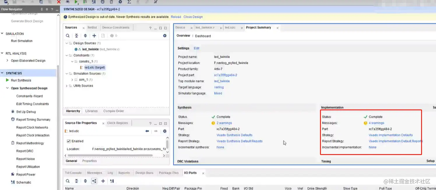Expand Open Elaborated Design
Image resolution: width=436 pixels, height=190 pixels.
[x=8, y=60]
